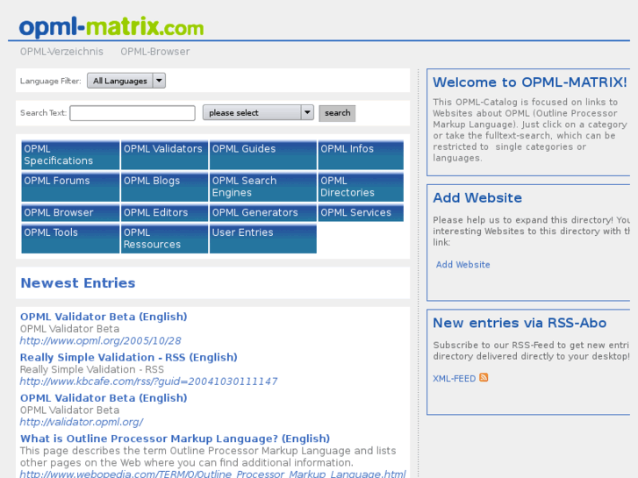The height and width of the screenshot is (478, 638).
Task: Open OPML Blogs category
Action: 164,187
